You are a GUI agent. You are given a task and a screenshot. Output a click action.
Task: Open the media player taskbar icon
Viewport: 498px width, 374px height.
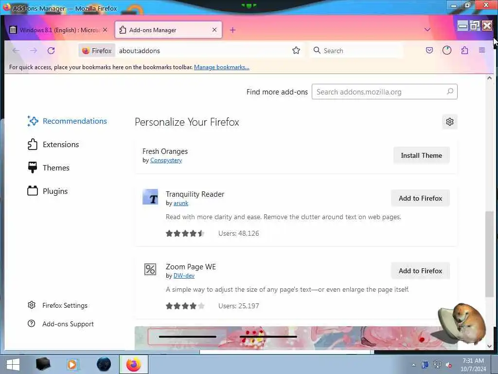coord(72,364)
